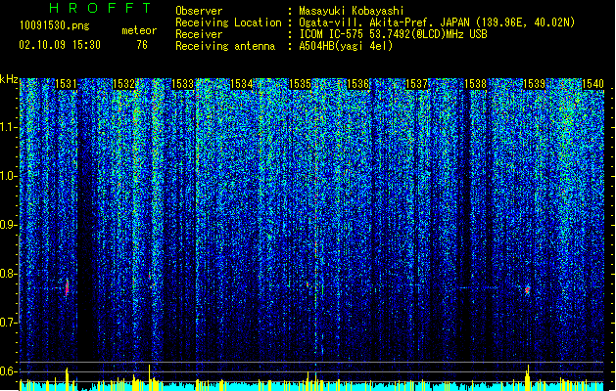
Task: Click the Receiving Location field label
Action: click(x=228, y=22)
